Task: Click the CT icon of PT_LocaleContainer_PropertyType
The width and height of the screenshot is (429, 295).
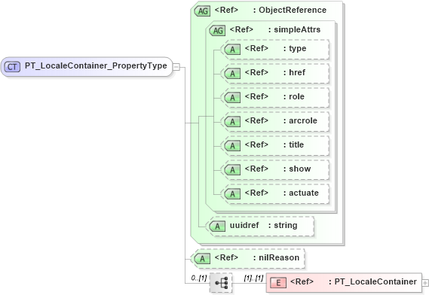Action: 12,67
